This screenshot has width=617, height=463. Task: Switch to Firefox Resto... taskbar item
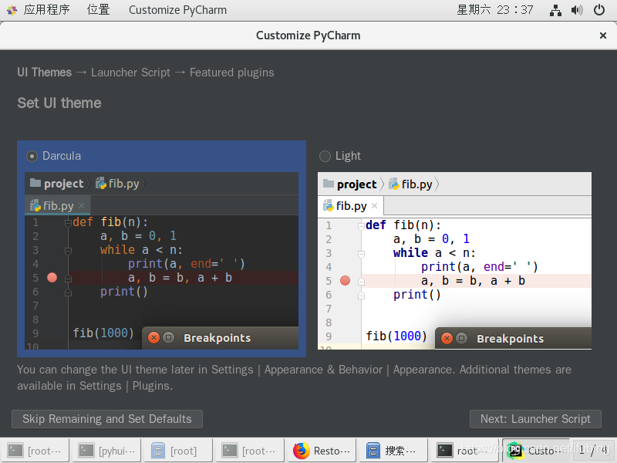pos(322,451)
